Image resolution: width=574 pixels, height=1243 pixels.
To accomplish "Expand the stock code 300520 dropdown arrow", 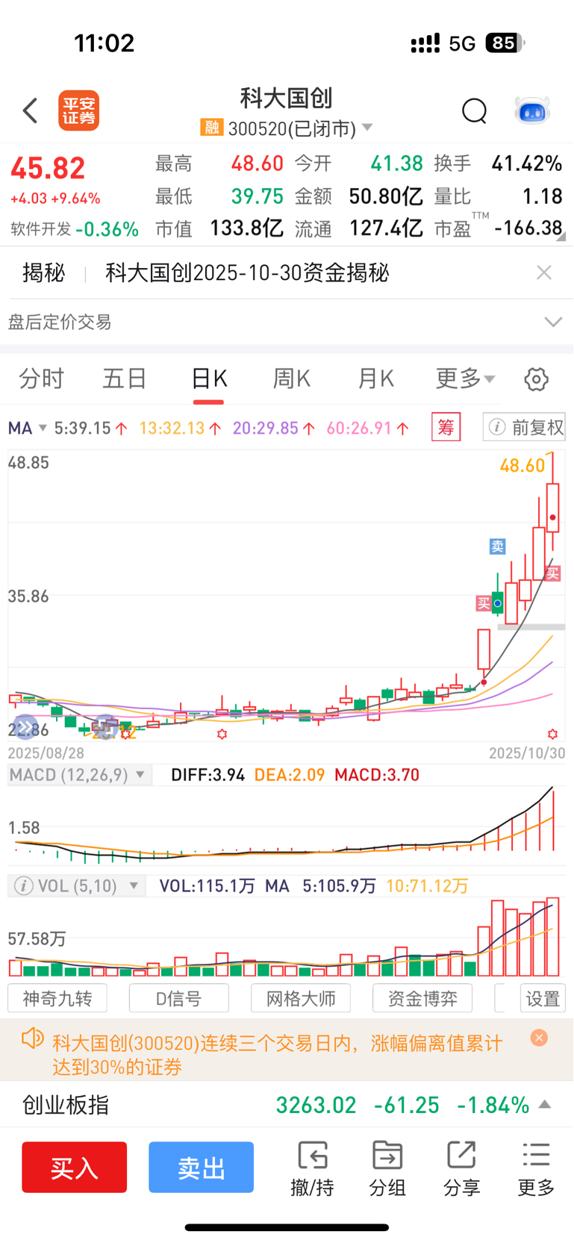I will (367, 128).
